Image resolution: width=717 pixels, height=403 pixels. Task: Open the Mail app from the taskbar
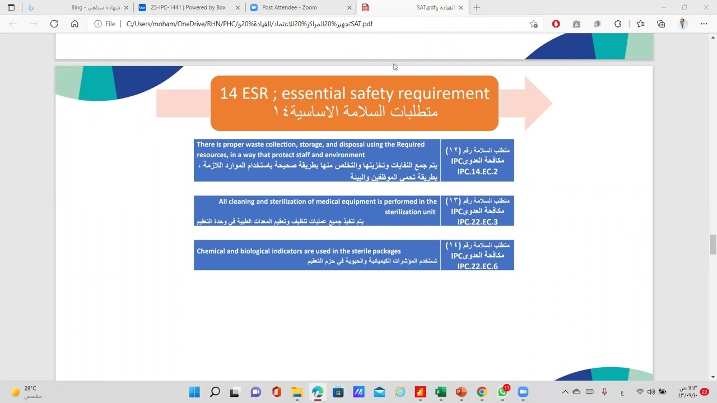click(379, 392)
